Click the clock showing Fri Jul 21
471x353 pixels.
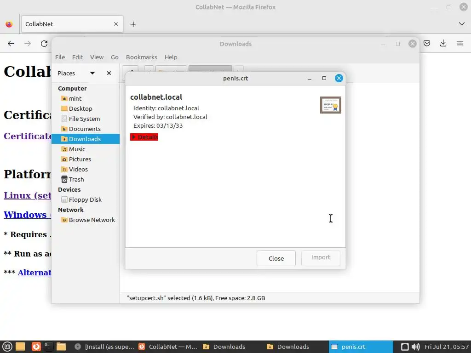(x=446, y=347)
